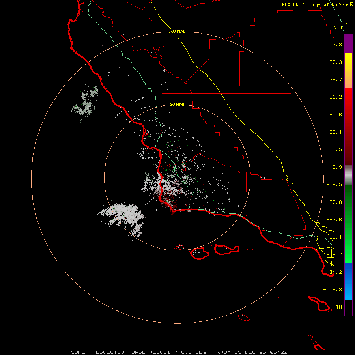Click the Super-Resolution Base Velocity caption

click(x=179, y=352)
